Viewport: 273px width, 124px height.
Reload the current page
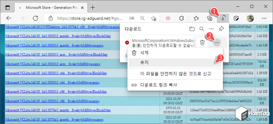[35, 18]
